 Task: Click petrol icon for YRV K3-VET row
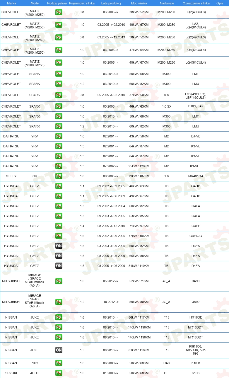(x=59, y=166)
